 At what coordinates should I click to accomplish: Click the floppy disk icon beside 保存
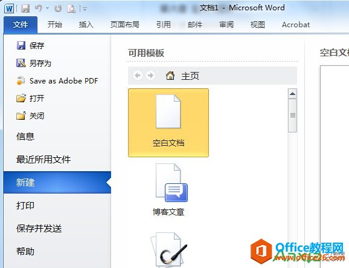pos(21,45)
